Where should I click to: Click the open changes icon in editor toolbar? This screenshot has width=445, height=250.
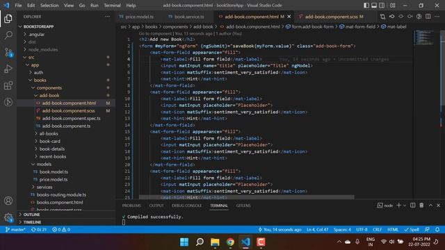click(382, 17)
